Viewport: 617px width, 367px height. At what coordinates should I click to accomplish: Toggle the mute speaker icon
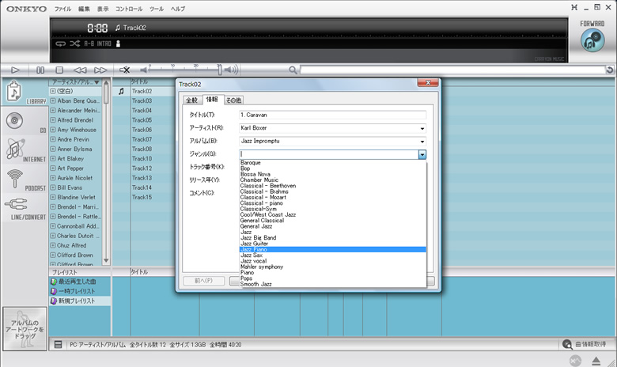click(125, 70)
